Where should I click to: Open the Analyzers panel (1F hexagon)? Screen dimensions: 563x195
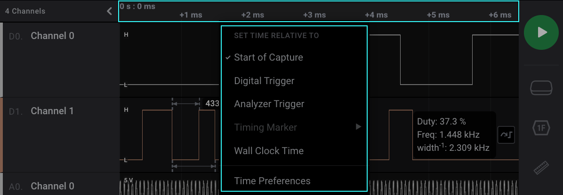tap(542, 127)
